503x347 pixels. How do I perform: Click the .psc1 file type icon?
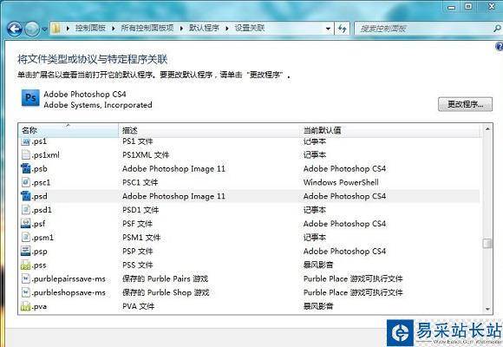tap(26, 182)
